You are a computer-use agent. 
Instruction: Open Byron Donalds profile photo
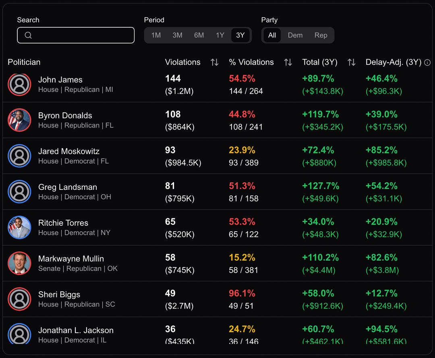point(19,120)
